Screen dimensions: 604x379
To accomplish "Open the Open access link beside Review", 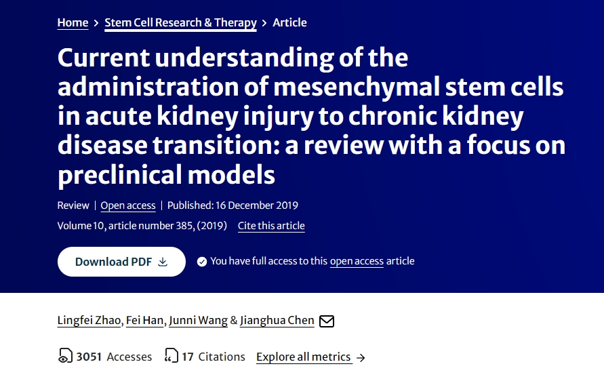I will [x=128, y=205].
